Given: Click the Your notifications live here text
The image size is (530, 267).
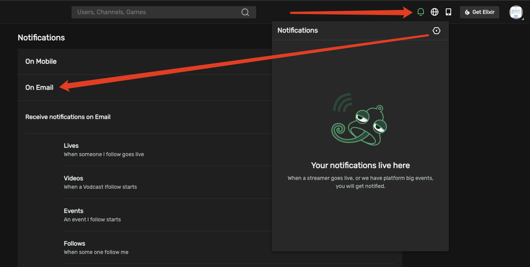Looking at the screenshot, I should pyautogui.click(x=360, y=165).
